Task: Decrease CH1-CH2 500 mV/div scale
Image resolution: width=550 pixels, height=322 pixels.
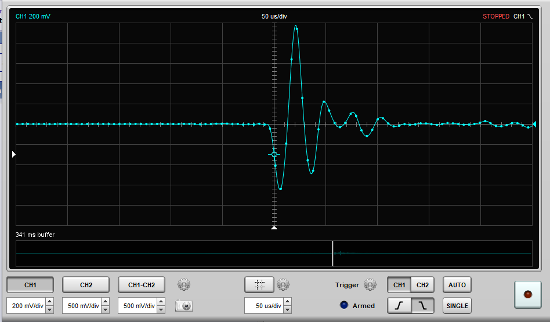Action: click(x=161, y=310)
